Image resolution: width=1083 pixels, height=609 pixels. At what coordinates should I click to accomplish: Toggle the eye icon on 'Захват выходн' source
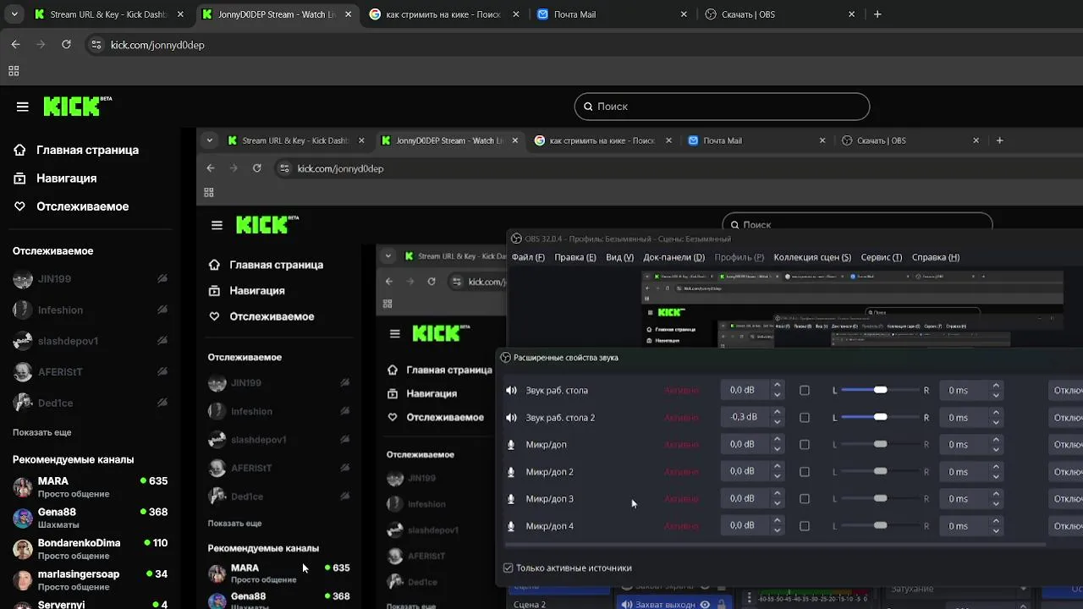[x=704, y=604]
